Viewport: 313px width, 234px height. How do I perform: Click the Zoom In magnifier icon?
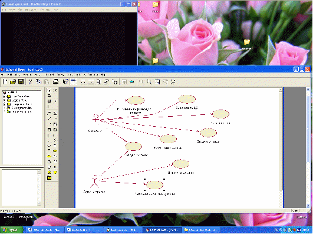tap(141, 82)
